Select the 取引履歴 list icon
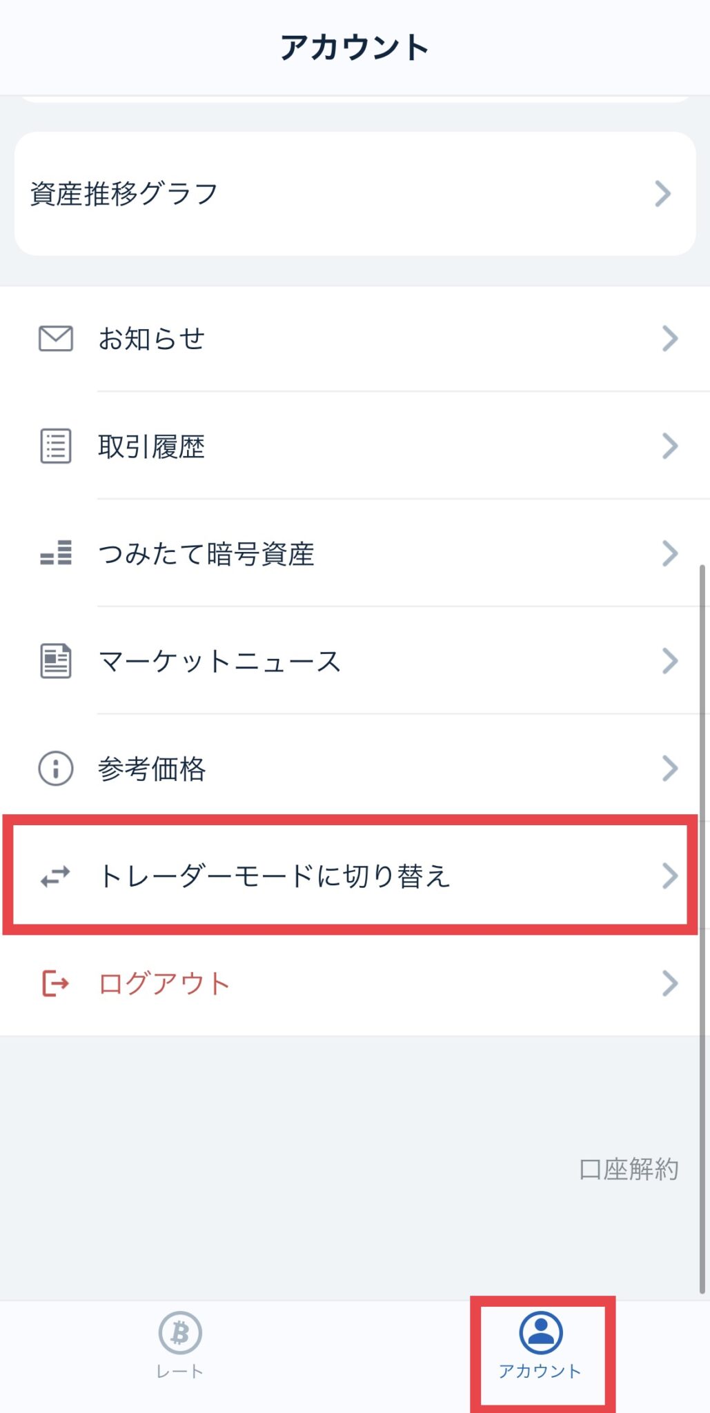 56,446
